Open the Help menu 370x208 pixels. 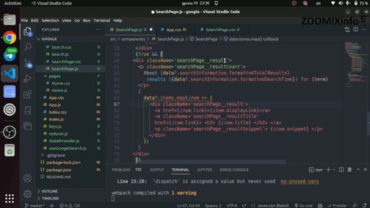pyautogui.click(x=117, y=21)
